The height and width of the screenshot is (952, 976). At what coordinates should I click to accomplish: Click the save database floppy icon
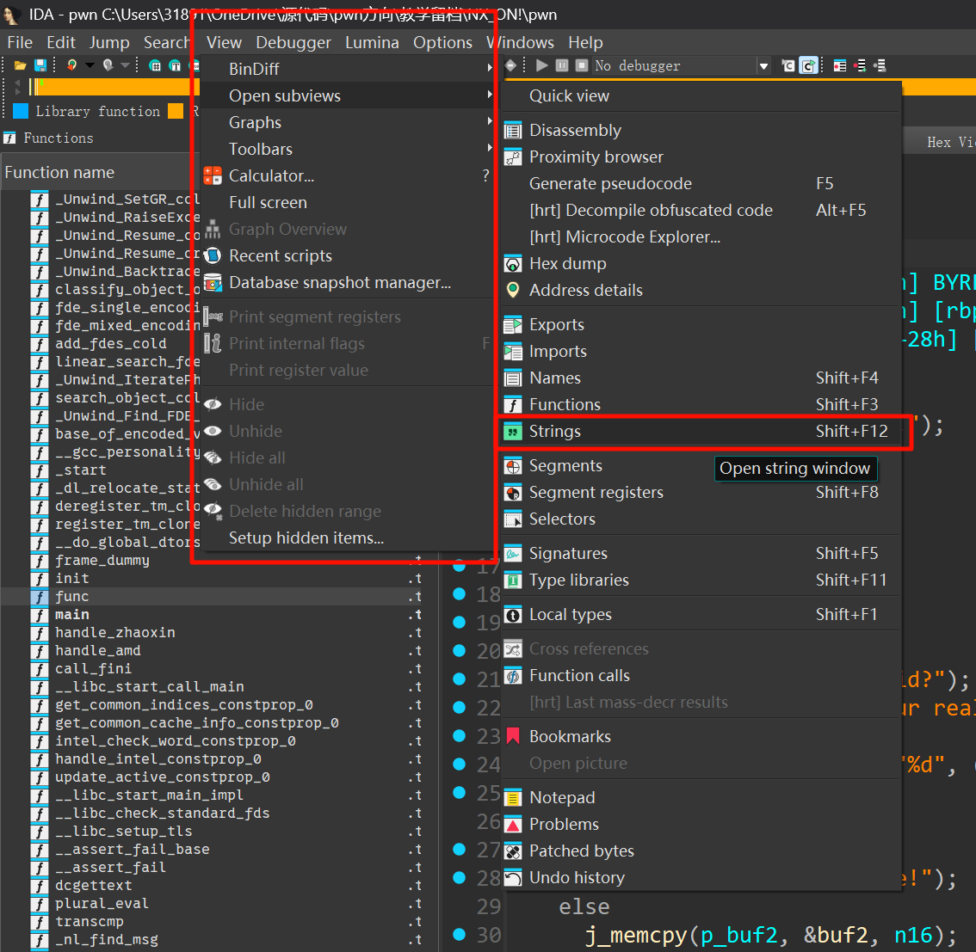40,65
